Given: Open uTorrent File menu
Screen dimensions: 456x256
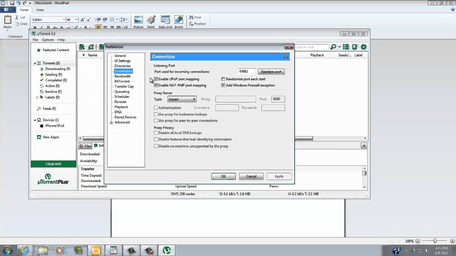Looking at the screenshot, I should tap(35, 40).
